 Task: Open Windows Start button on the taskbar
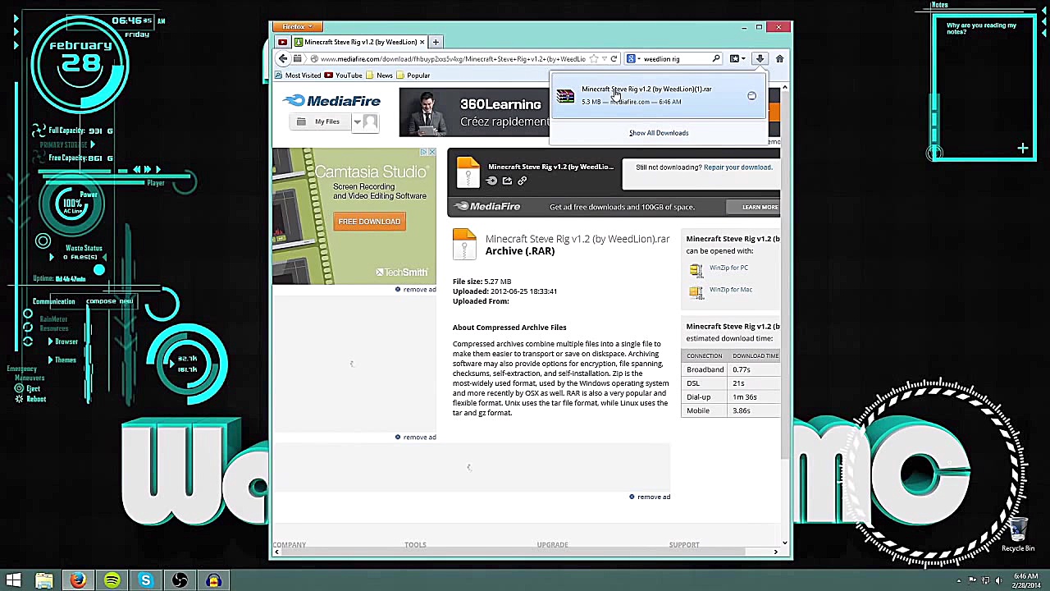(x=13, y=581)
